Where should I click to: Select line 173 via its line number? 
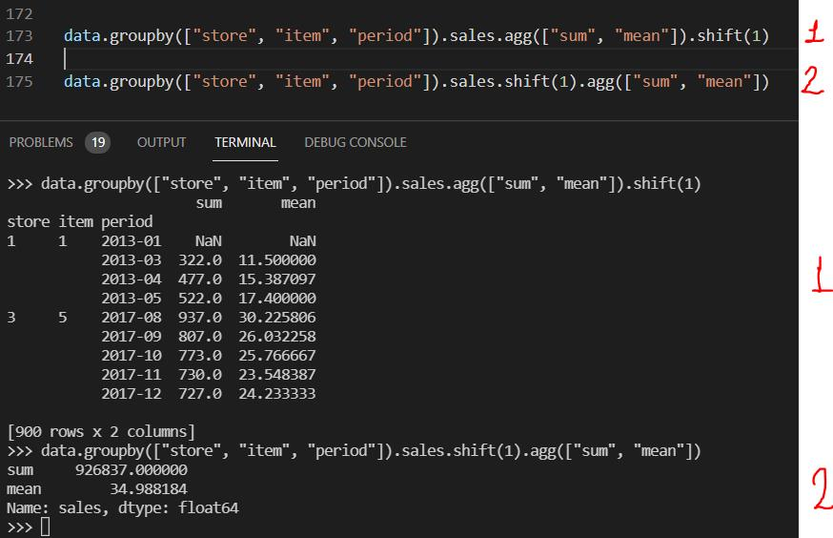coord(19,36)
